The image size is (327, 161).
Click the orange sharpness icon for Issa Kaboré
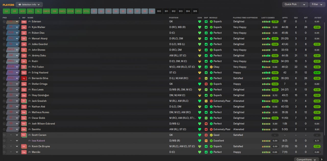206,141
